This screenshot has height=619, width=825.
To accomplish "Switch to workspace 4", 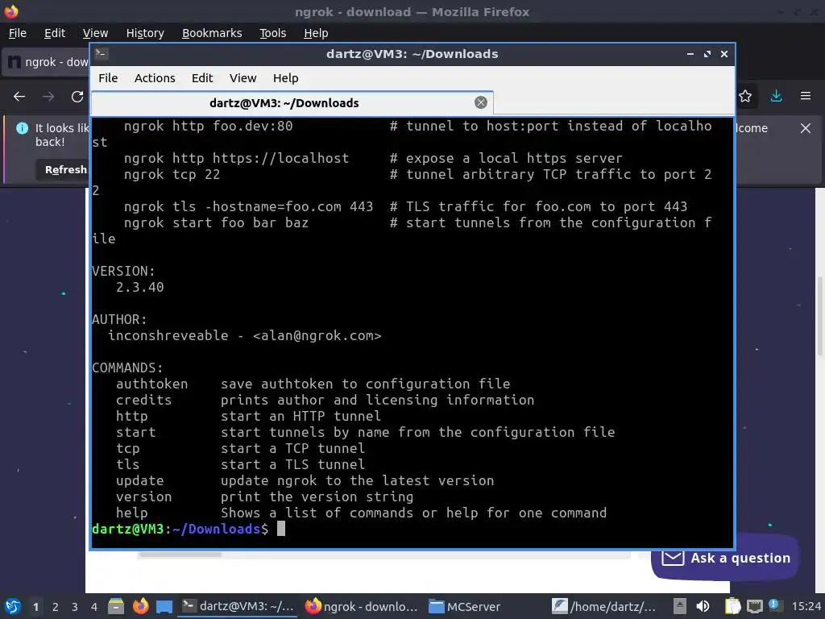I will point(94,607).
